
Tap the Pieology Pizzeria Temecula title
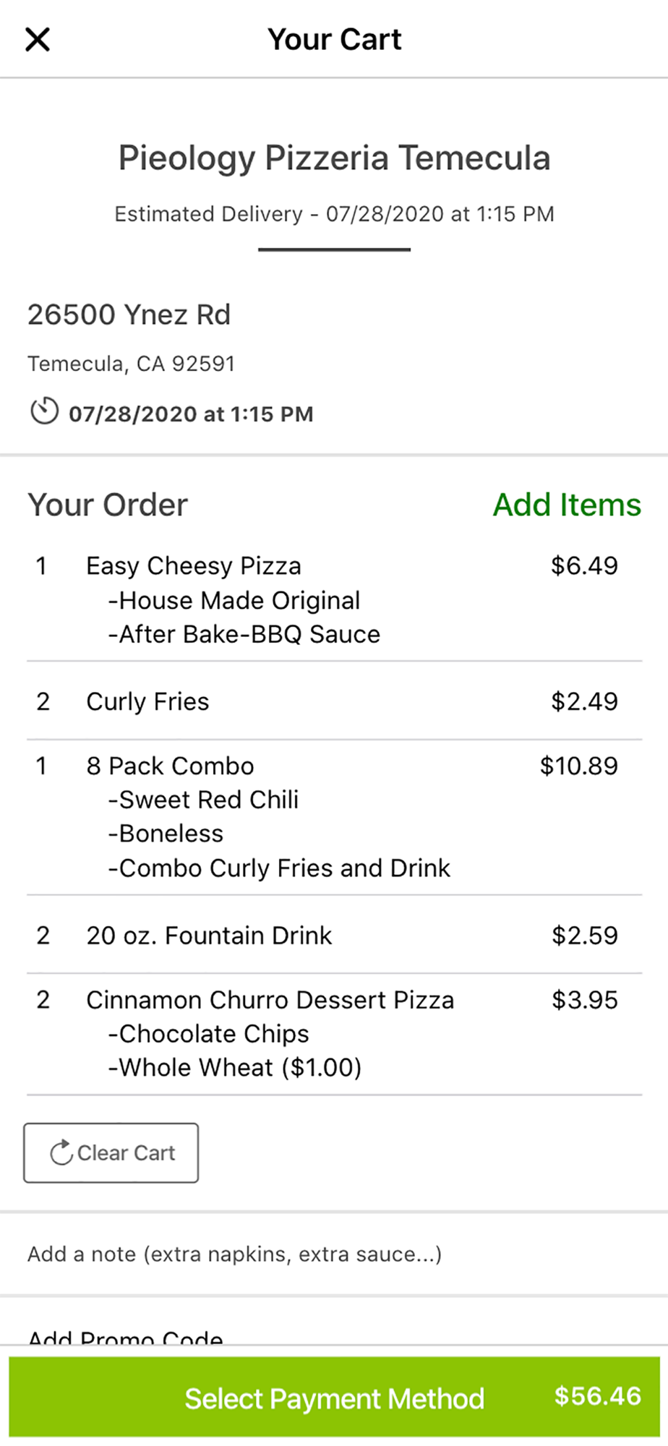(334, 158)
